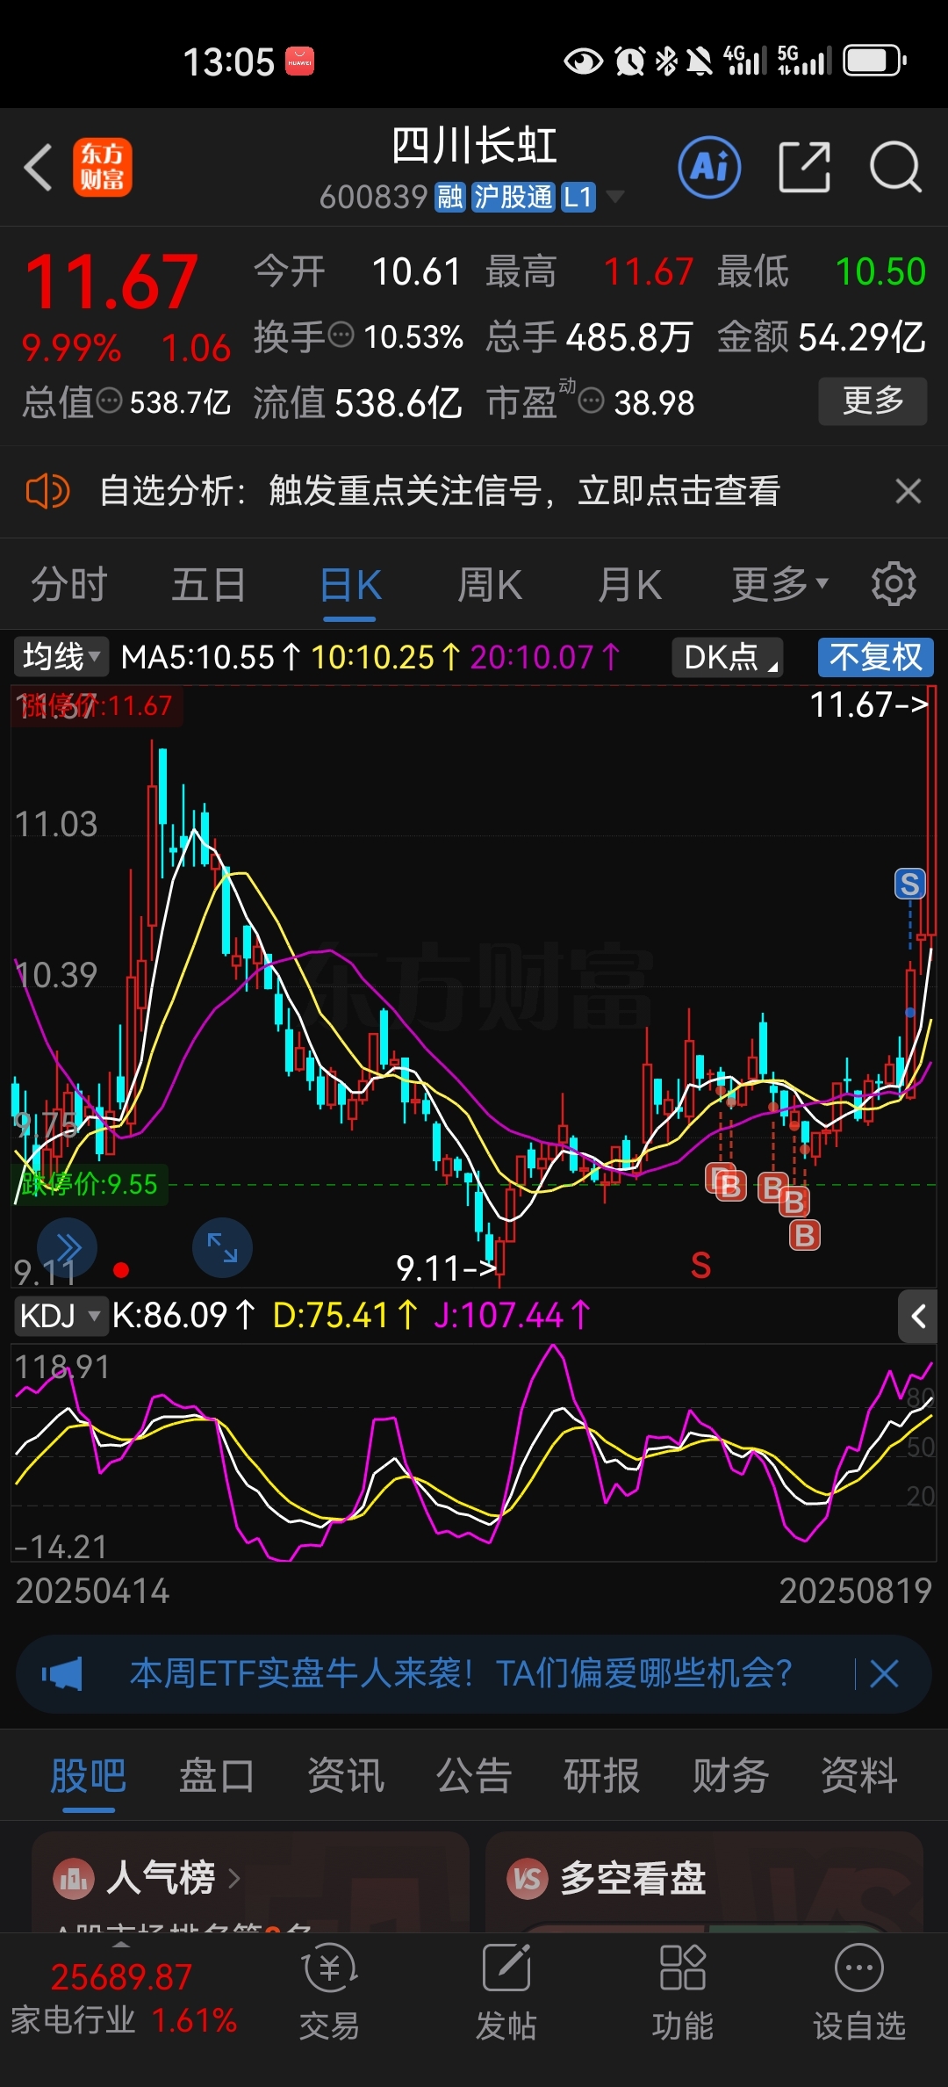This screenshot has width=948, height=2087.
Task: Tap the 融 margin trading badge
Action: tap(450, 198)
